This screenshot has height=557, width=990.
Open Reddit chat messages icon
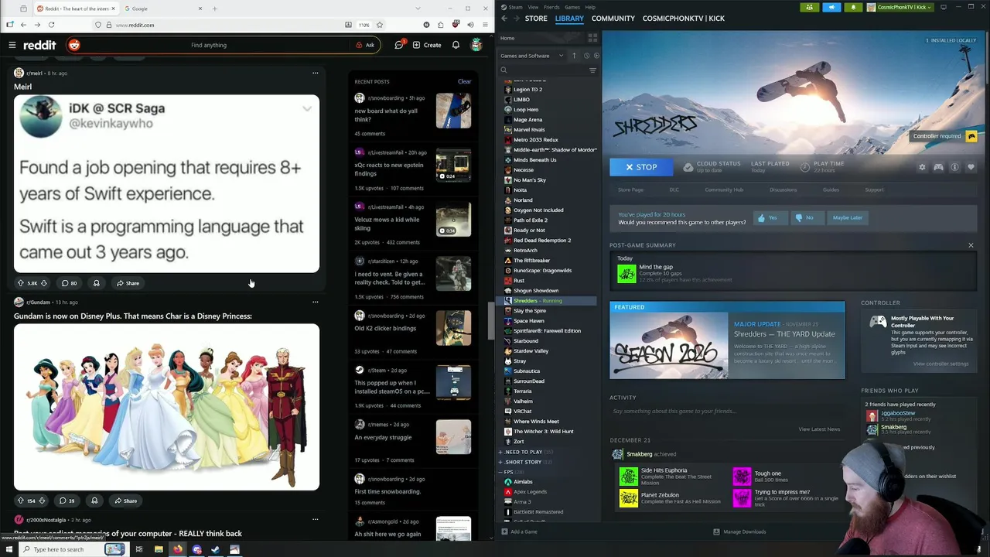tap(399, 45)
